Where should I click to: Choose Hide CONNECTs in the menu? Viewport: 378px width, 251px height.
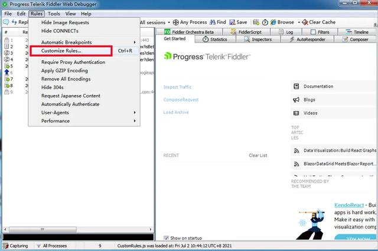coord(84,31)
